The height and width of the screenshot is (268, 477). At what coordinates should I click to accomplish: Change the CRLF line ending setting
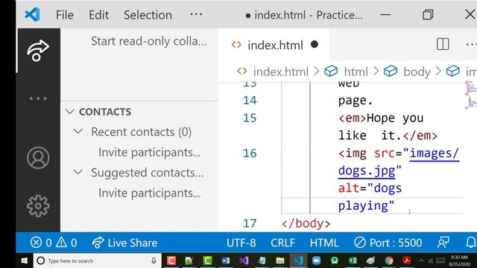(x=282, y=243)
